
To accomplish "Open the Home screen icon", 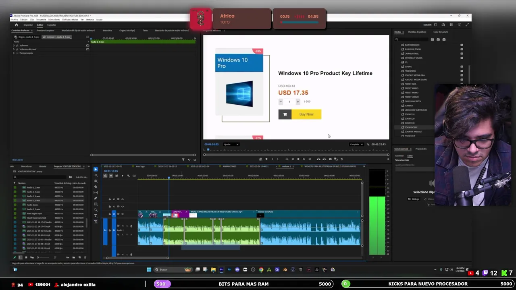I will point(17,25).
